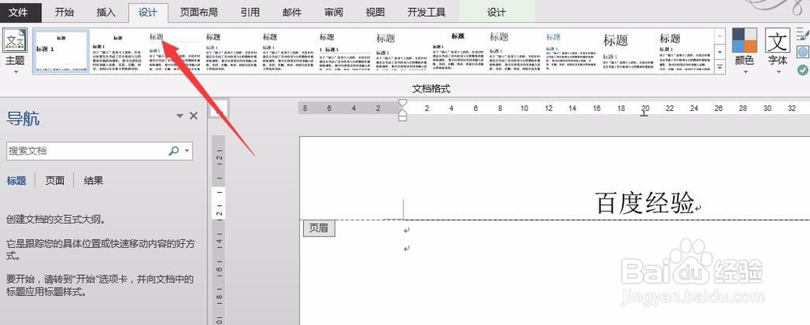Open the search options dropdown arrow
The width and height of the screenshot is (810, 325).
(x=186, y=151)
